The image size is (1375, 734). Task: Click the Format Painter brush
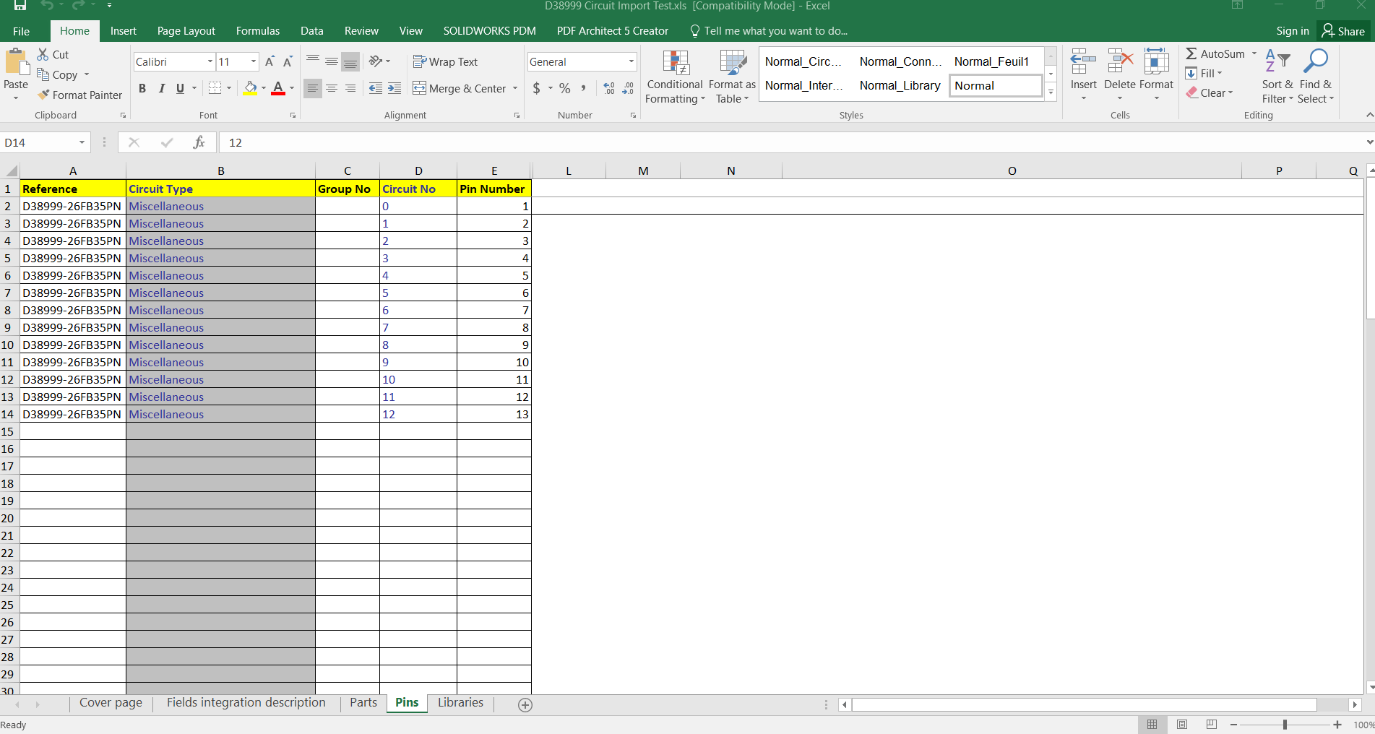tap(44, 95)
